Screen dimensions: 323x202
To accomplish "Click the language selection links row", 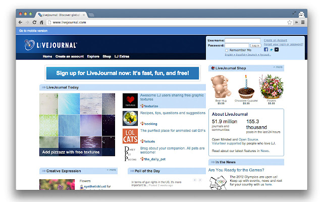I will coord(248,55).
